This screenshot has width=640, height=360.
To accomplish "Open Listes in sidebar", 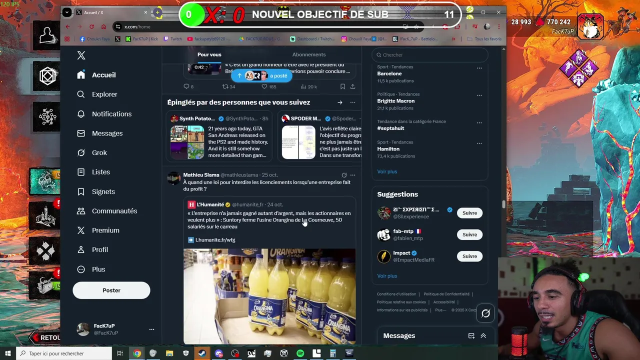I will (93, 172).
